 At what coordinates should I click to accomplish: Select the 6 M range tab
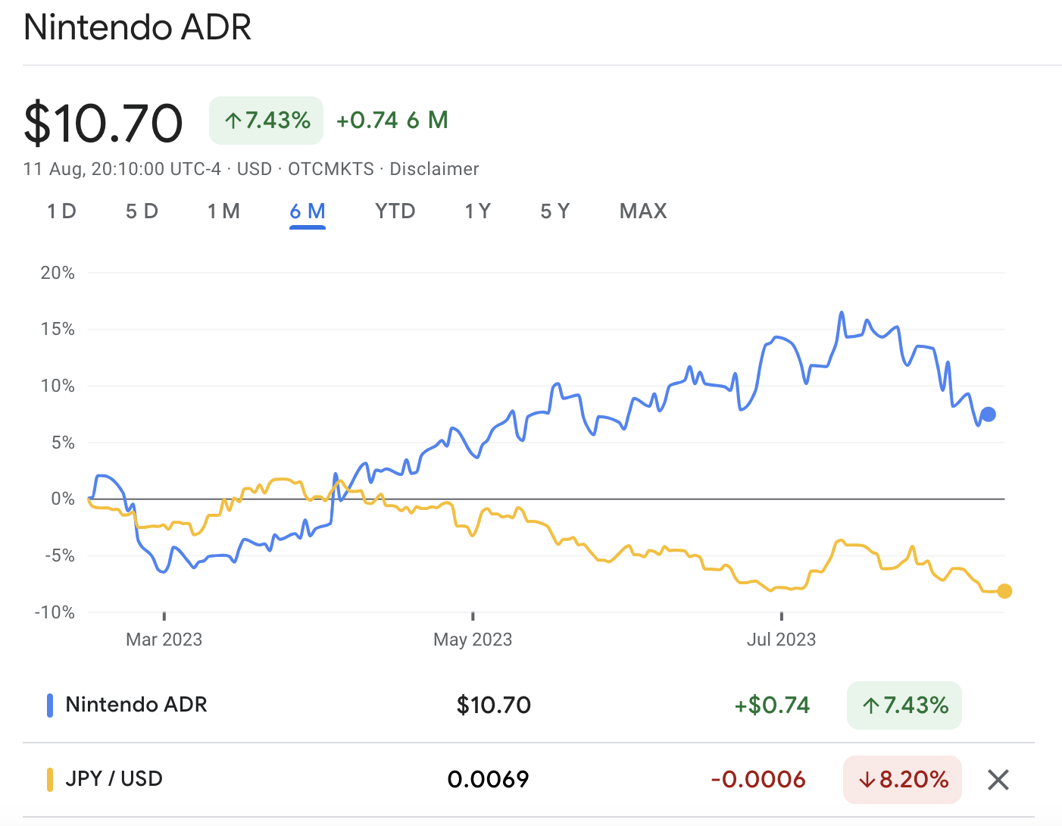pos(308,211)
